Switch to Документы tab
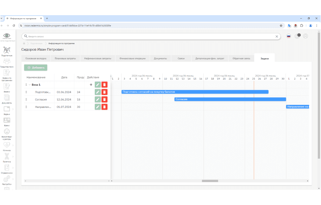Screen dimensions: 321x205 [x=160, y=59]
